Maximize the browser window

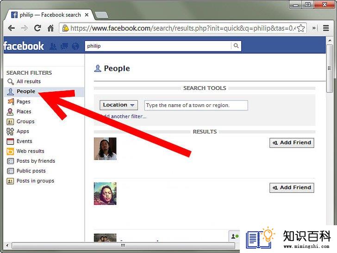click(308, 5)
